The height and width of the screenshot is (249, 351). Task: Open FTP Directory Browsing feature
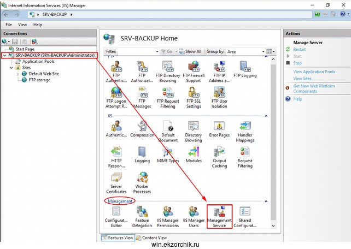168,72
